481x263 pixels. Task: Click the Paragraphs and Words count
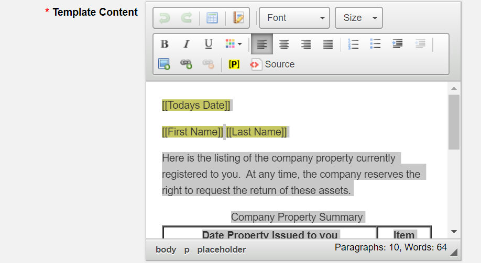390,247
